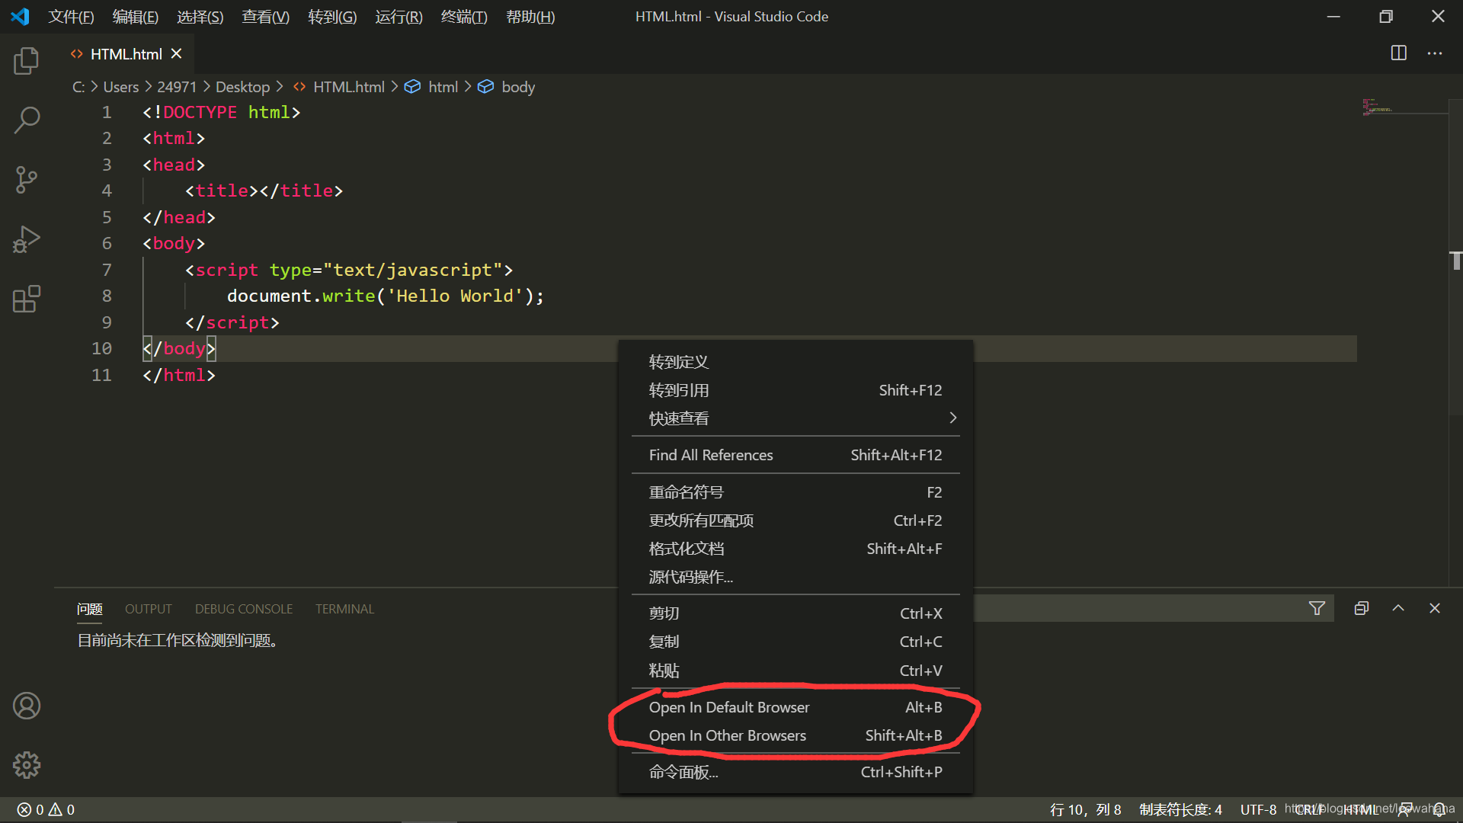The height and width of the screenshot is (823, 1463).
Task: Open the Manage gear settings icon
Action: pos(27,764)
